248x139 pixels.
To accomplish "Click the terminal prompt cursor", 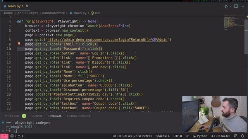I will coord(15,131).
